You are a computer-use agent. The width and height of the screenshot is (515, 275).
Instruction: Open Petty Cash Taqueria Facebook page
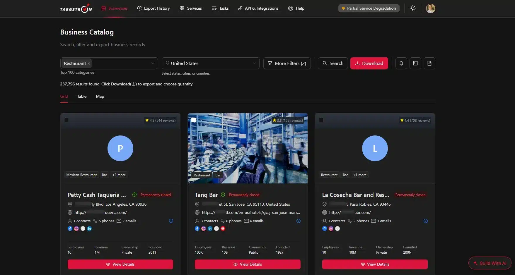click(70, 229)
